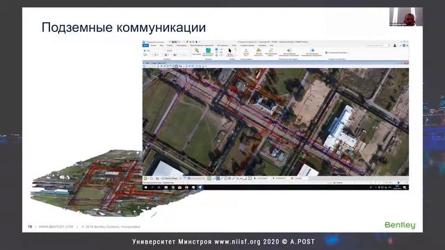This screenshot has width=445, height=250.
Task: Click the presenter webcam thumbnail
Action: coord(406,17)
